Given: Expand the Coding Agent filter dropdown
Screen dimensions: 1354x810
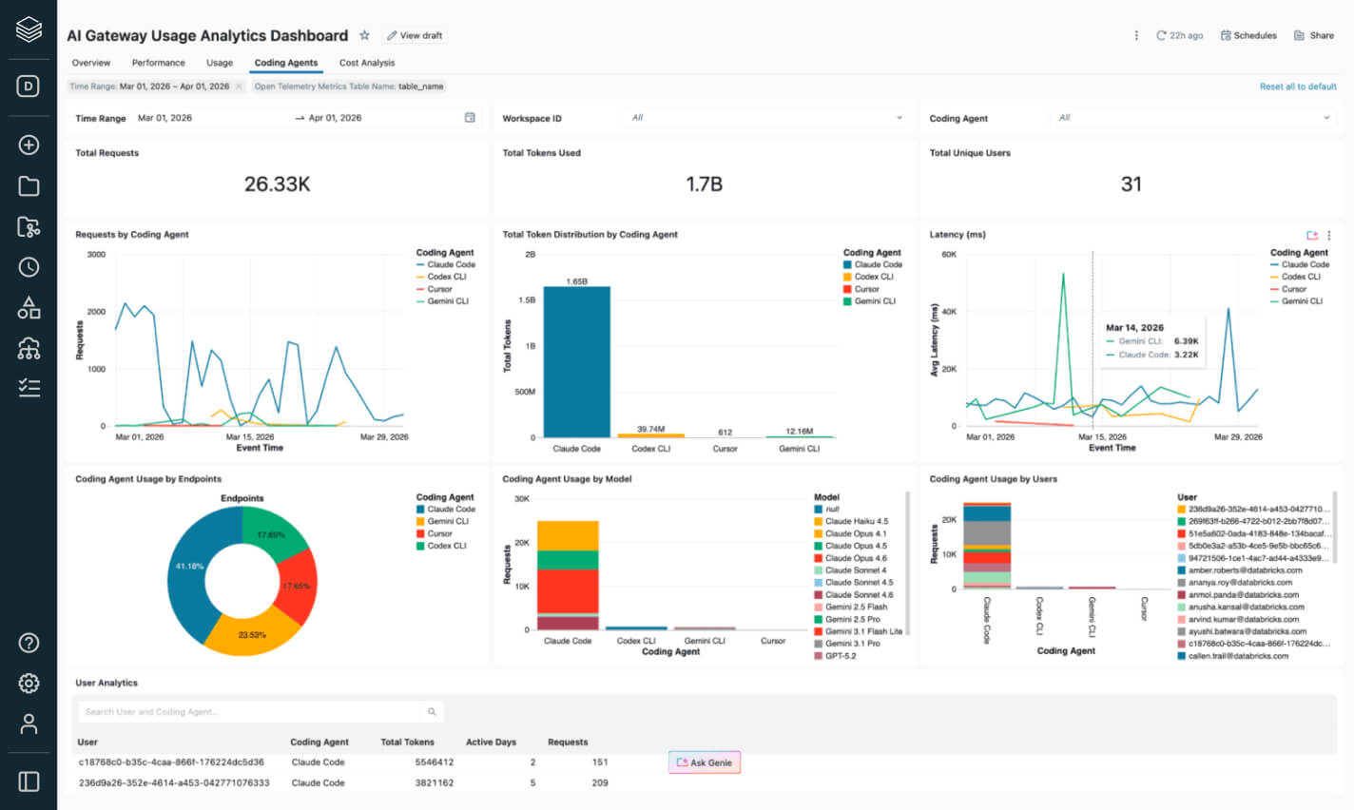Looking at the screenshot, I should [x=1193, y=118].
